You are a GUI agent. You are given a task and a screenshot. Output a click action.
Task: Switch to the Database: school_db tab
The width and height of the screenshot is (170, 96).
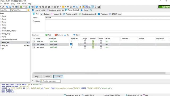[55, 10]
